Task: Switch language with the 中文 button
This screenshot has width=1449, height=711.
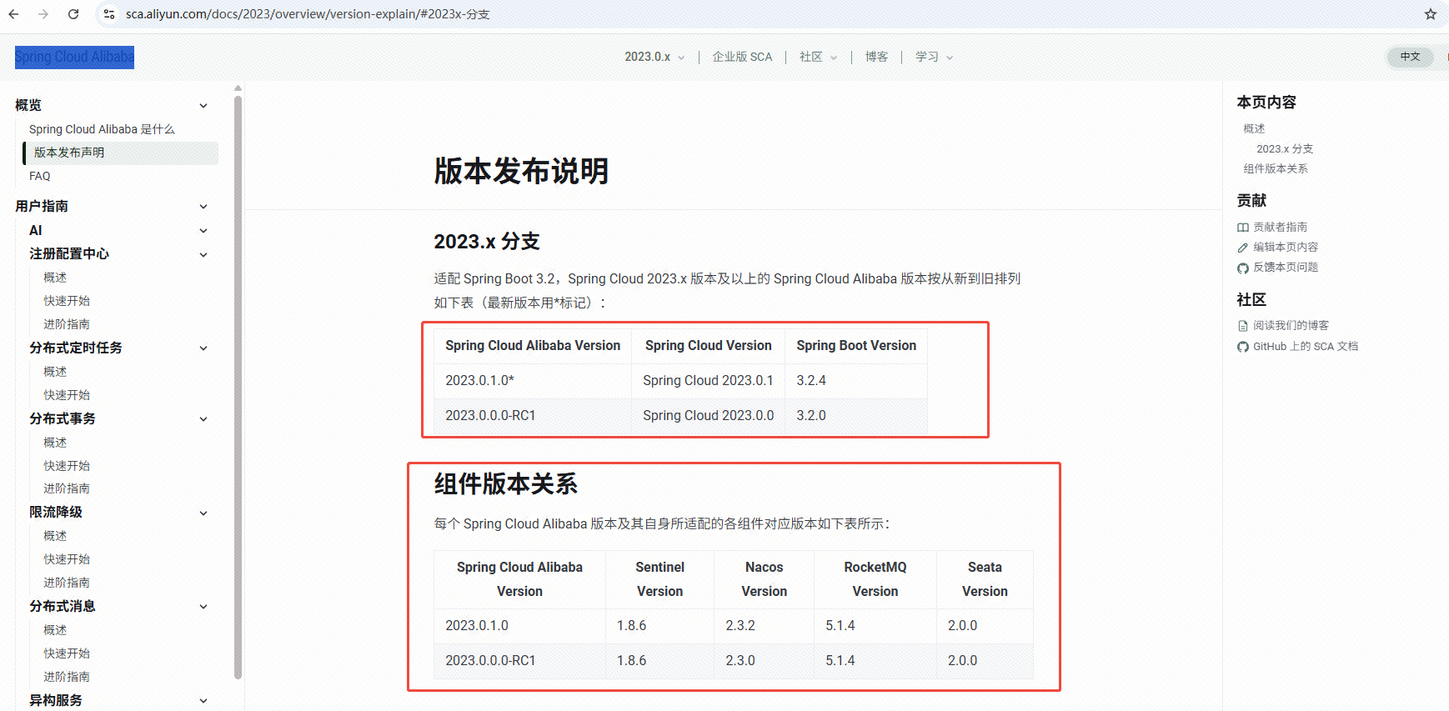Action: coord(1410,57)
